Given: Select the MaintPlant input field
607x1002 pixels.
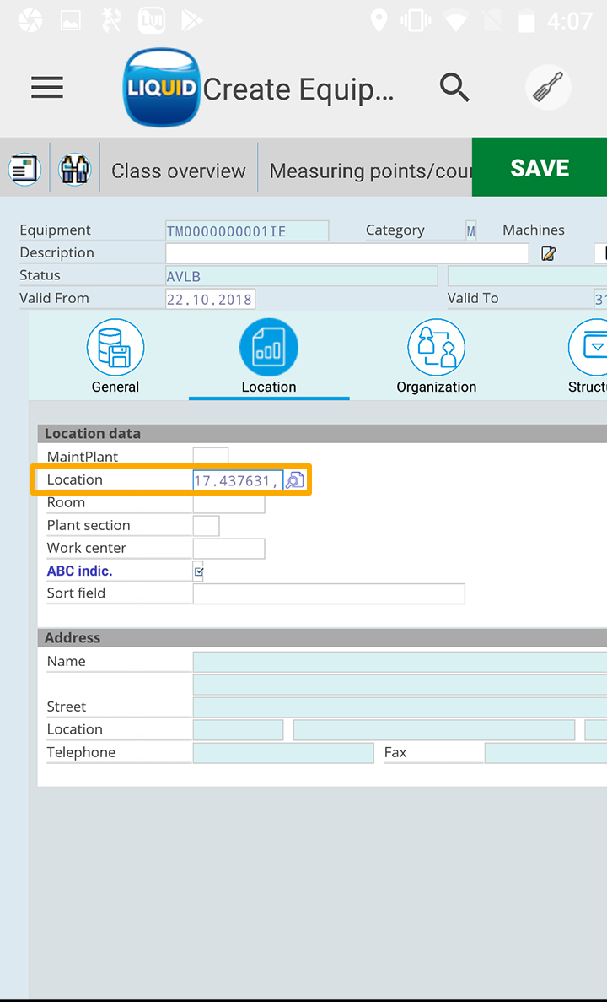Looking at the screenshot, I should 210,458.
